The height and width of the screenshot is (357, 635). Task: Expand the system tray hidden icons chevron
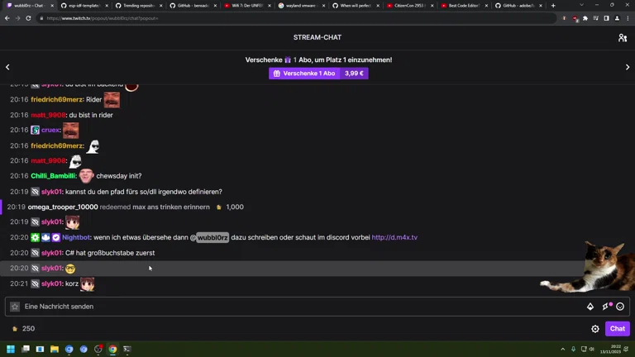[562, 349]
